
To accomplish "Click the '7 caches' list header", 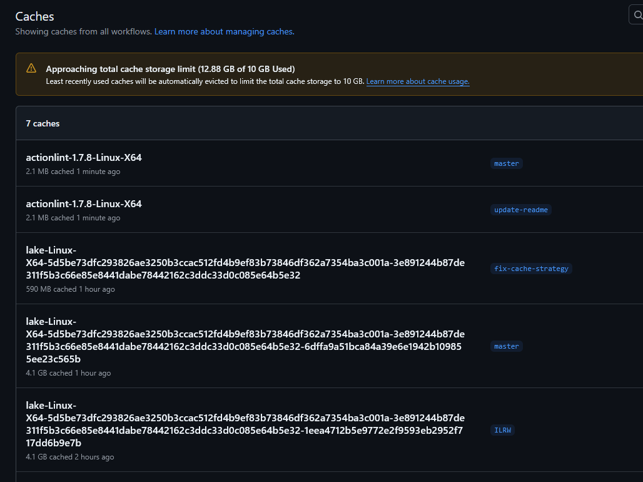I will 43,123.
